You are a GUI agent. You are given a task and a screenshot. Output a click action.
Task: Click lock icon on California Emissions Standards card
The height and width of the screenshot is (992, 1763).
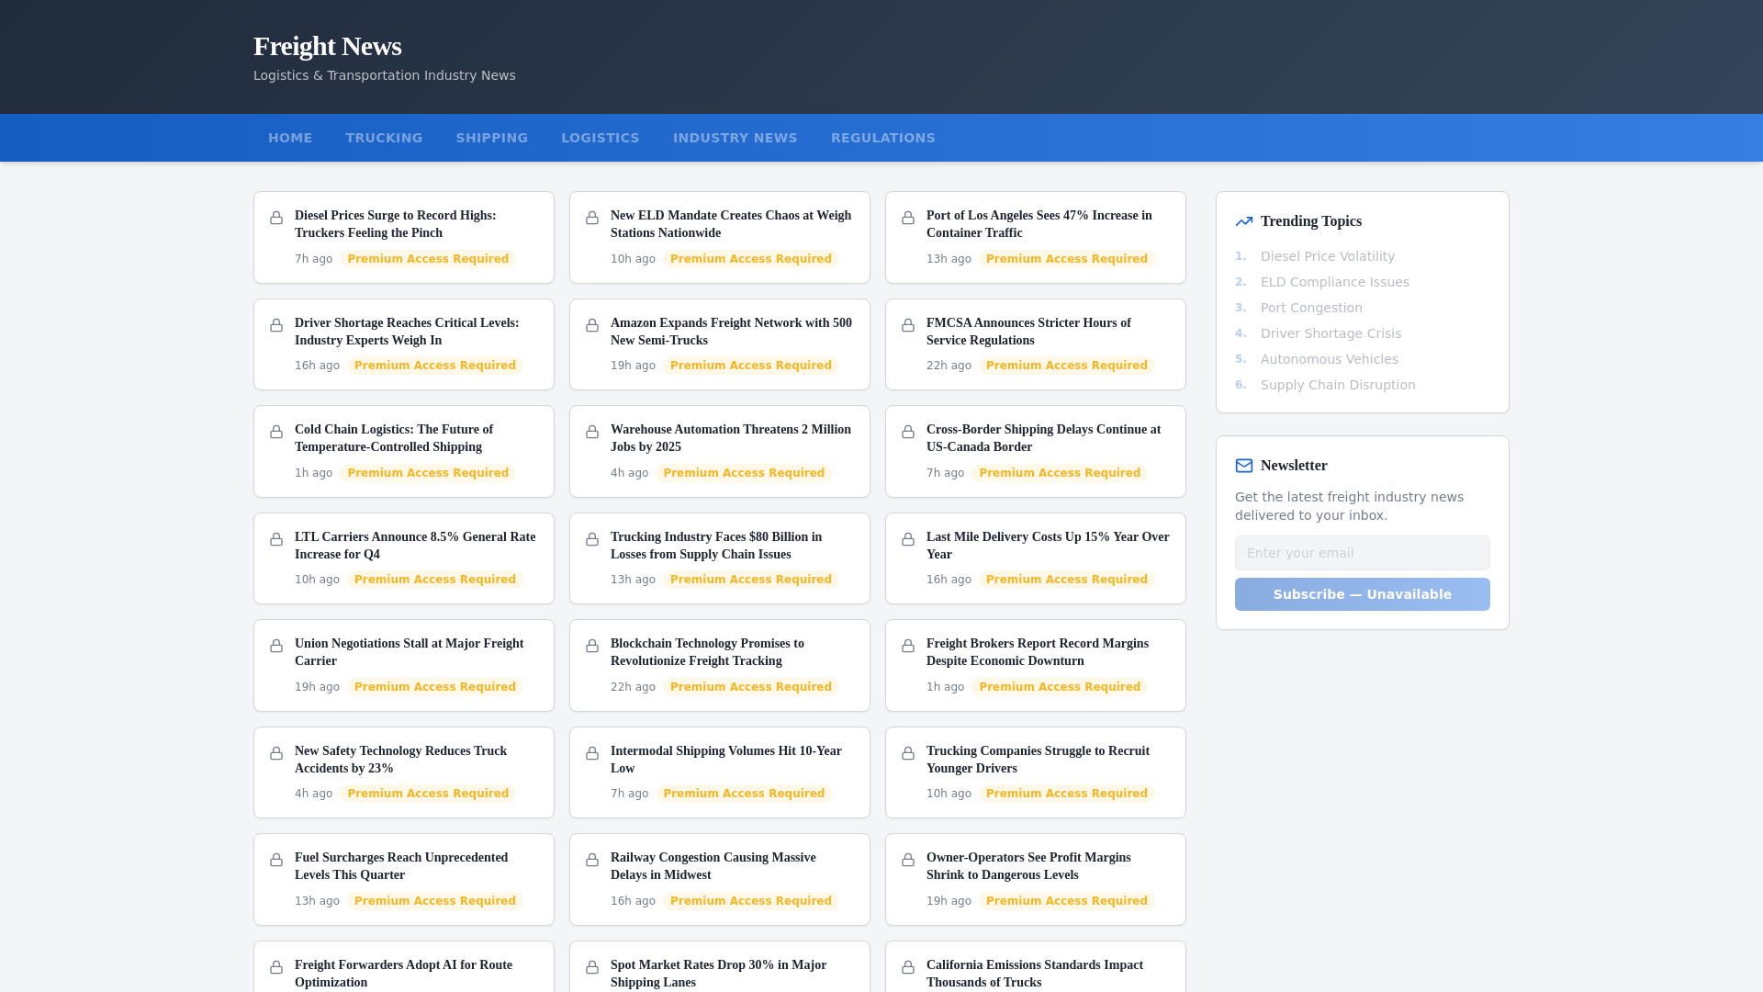(908, 967)
